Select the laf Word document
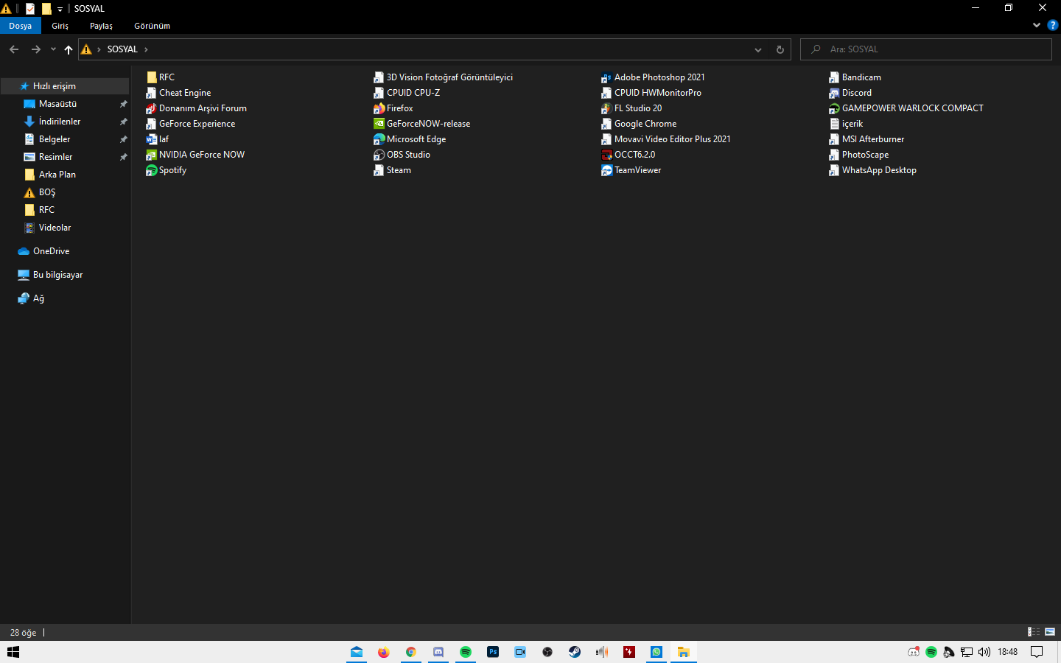 click(x=158, y=139)
